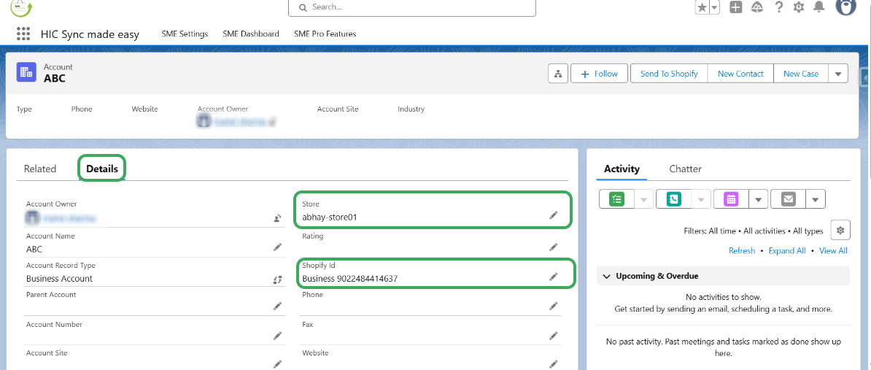Image resolution: width=871 pixels, height=370 pixels.
Task: Click the Email envelope icon
Action: click(788, 199)
